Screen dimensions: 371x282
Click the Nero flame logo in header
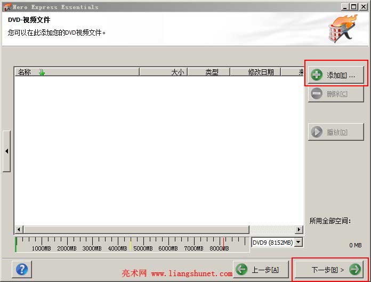(343, 29)
